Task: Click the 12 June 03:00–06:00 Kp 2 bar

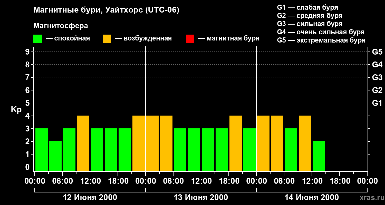Action: [55, 156]
